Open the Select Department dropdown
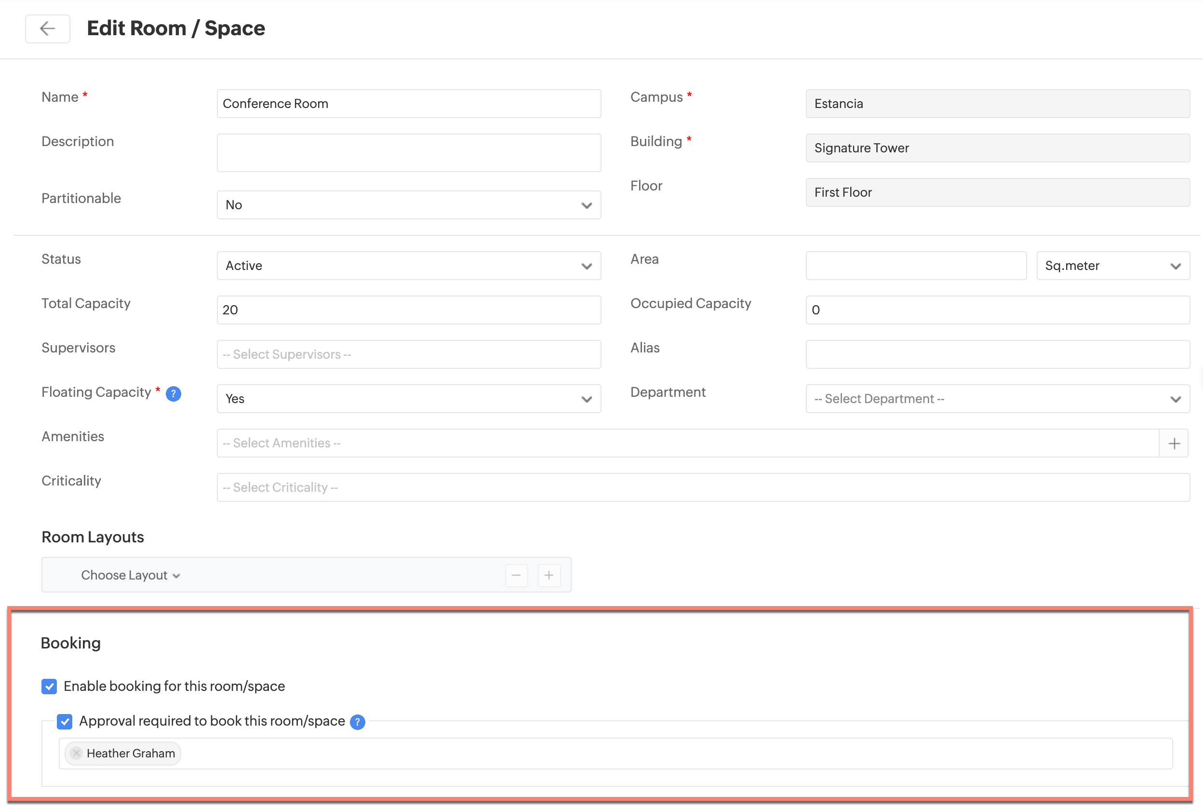Screen dimensions: 1203x809 pyautogui.click(x=997, y=399)
